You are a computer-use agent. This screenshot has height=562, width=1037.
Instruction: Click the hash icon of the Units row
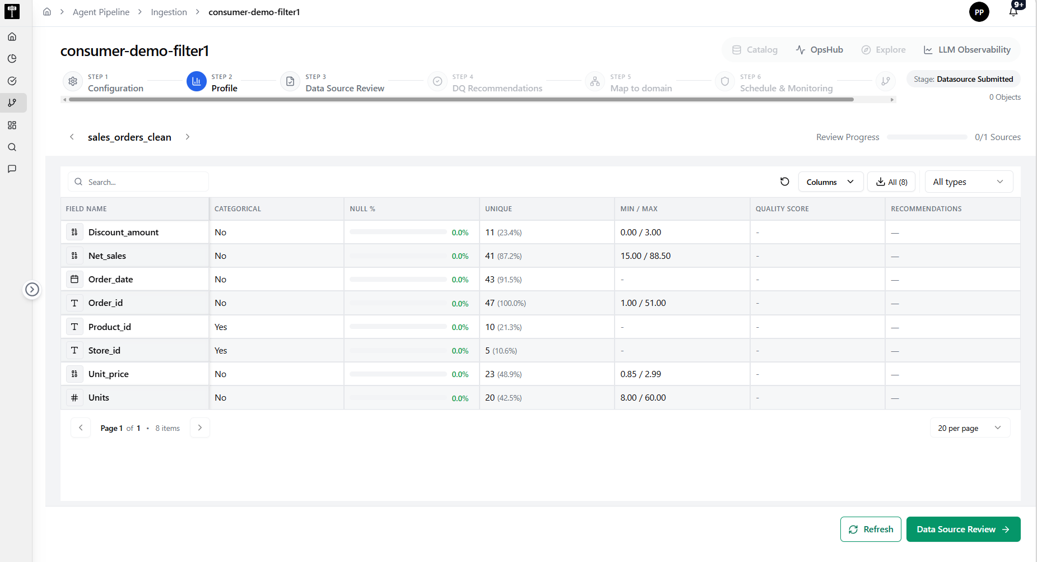coord(75,398)
